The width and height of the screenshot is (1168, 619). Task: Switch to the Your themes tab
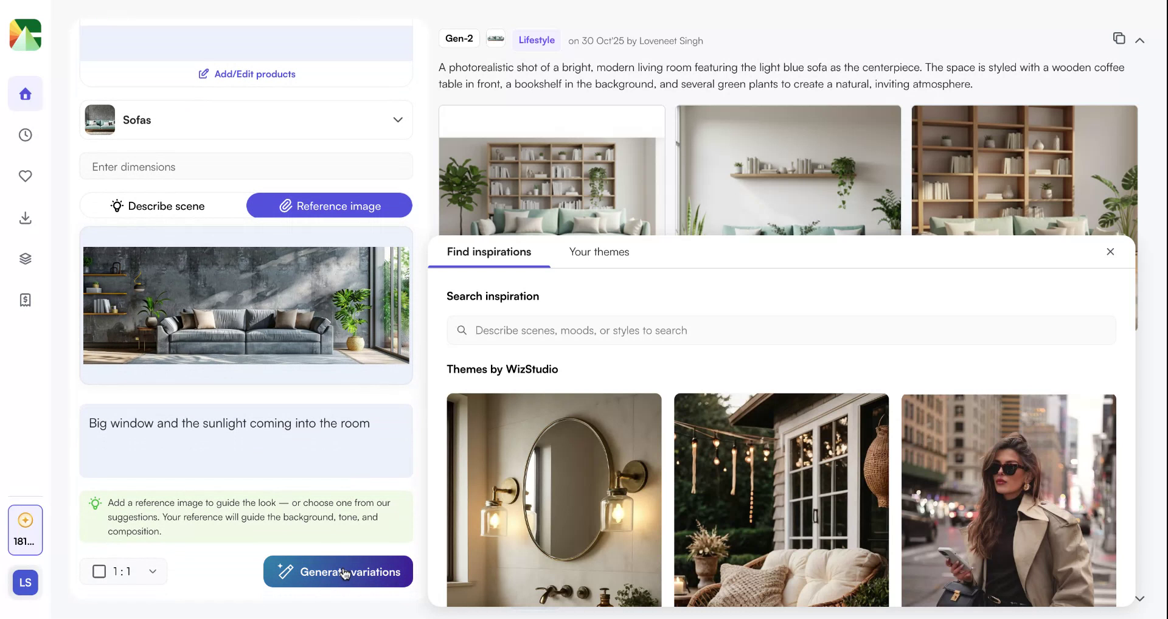[599, 252]
